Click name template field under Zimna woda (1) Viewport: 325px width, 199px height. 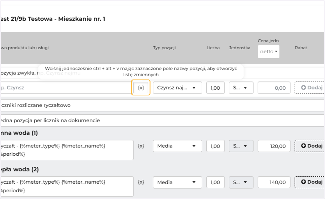(x=67, y=150)
